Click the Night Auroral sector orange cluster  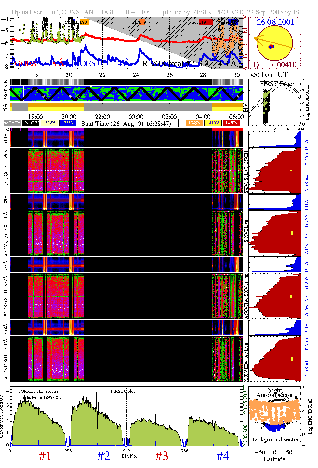[x=274, y=411]
